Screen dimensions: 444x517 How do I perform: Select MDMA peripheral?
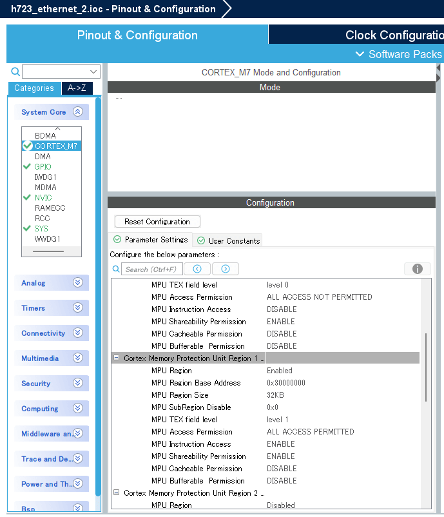click(46, 188)
